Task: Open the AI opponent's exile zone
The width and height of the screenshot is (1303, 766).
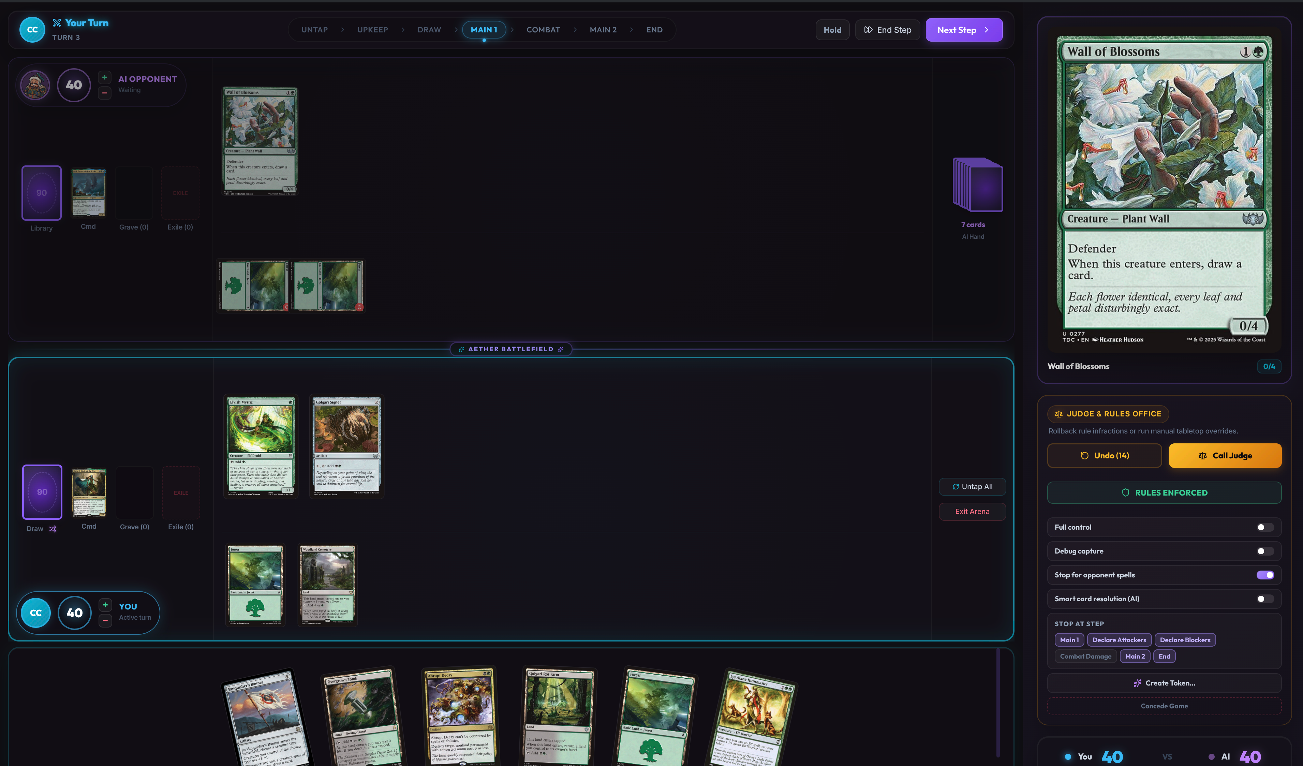Action: tap(180, 193)
